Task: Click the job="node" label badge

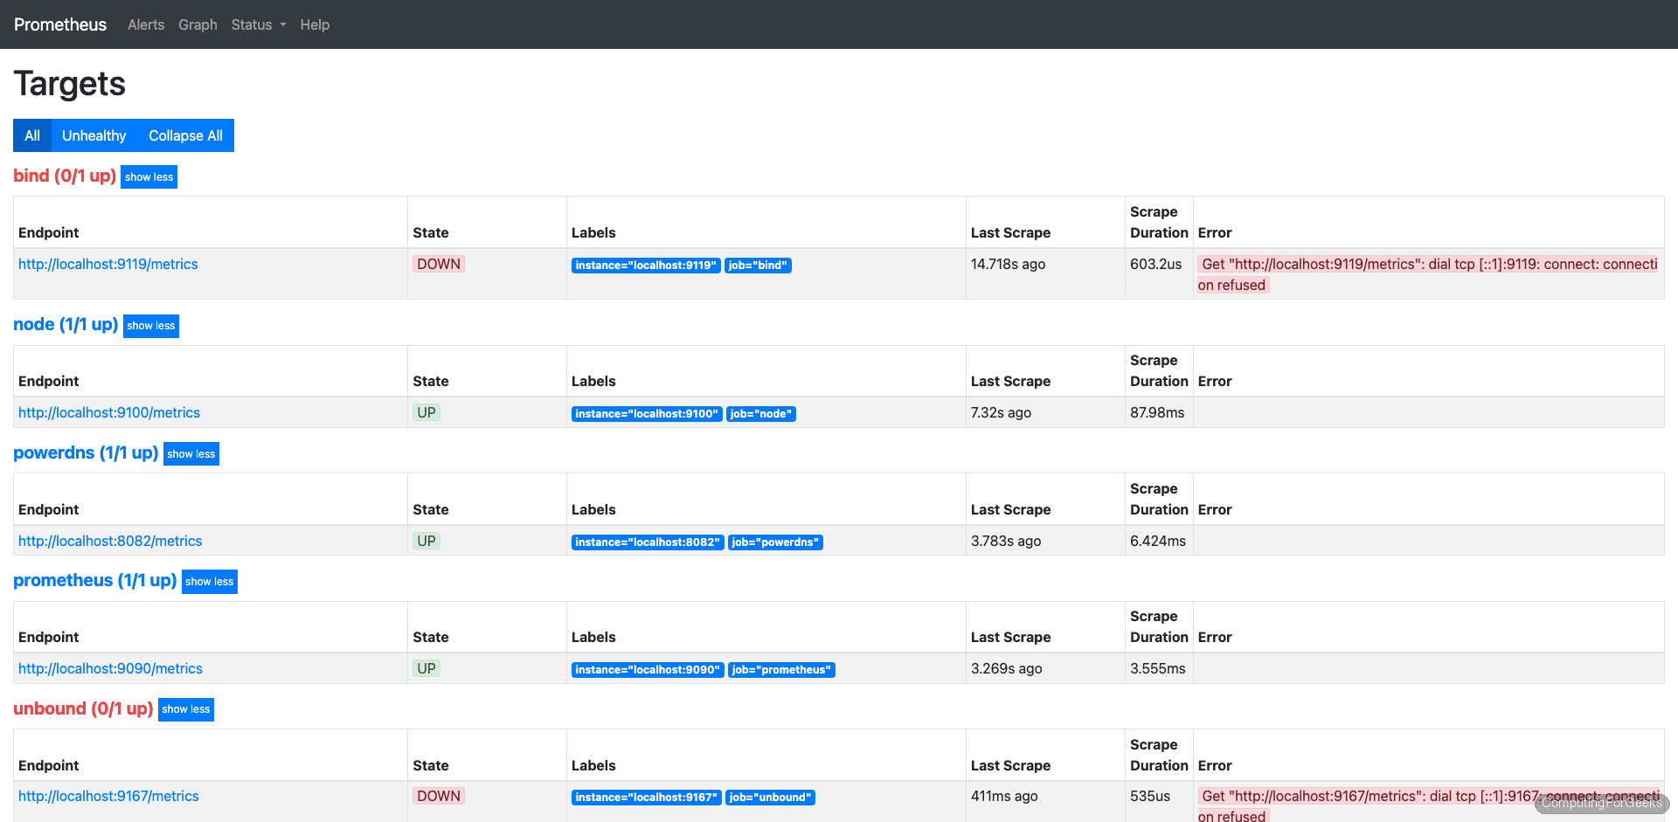Action: click(x=761, y=413)
